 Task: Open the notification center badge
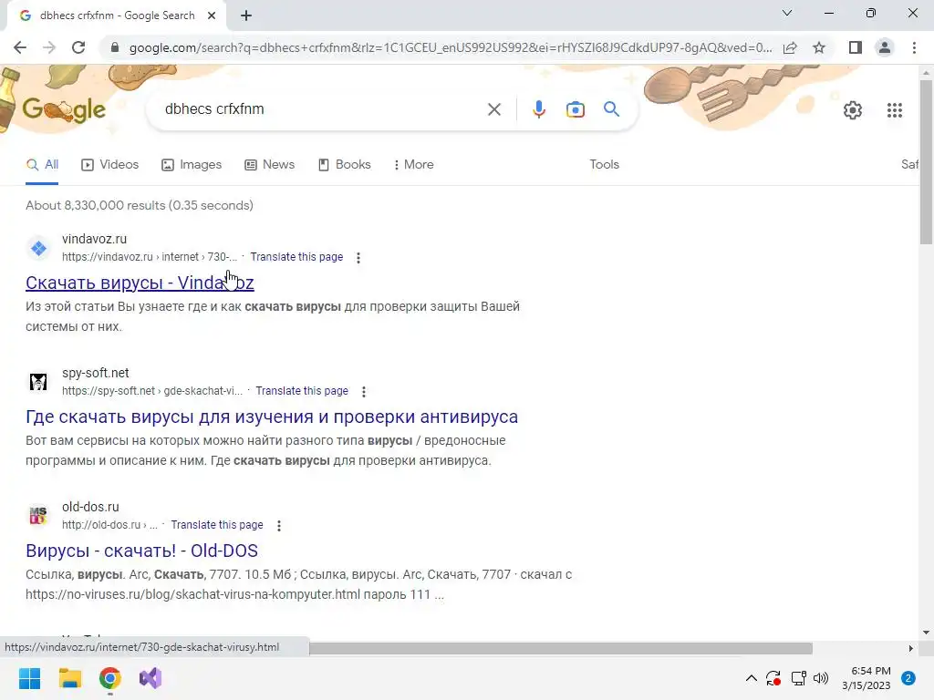click(908, 678)
